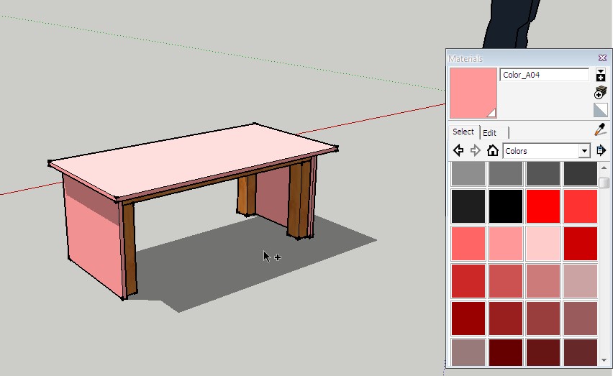Screen dimensions: 613x376
Task: Set material to default paint icon
Action: pyautogui.click(x=601, y=110)
